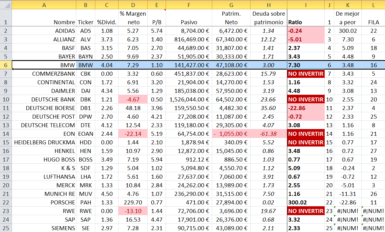This screenshot has height=232, width=385.
Task: Click NO INVERTIR in DEUTSCHE BANK row
Action: click(x=306, y=99)
